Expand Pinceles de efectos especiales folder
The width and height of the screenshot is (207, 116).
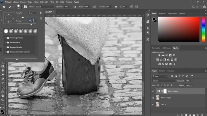pyautogui.click(x=5, y=52)
